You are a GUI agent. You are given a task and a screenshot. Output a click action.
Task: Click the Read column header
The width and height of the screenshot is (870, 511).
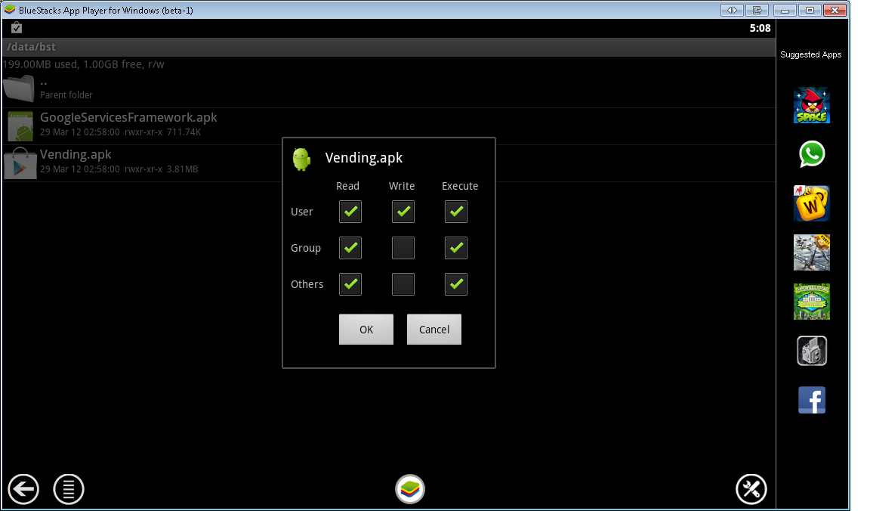pyautogui.click(x=348, y=186)
